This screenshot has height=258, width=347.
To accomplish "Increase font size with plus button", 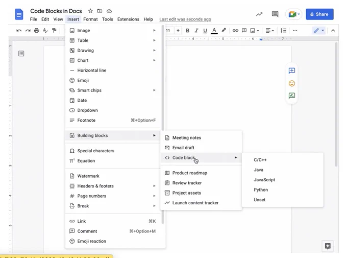I will (x=178, y=30).
